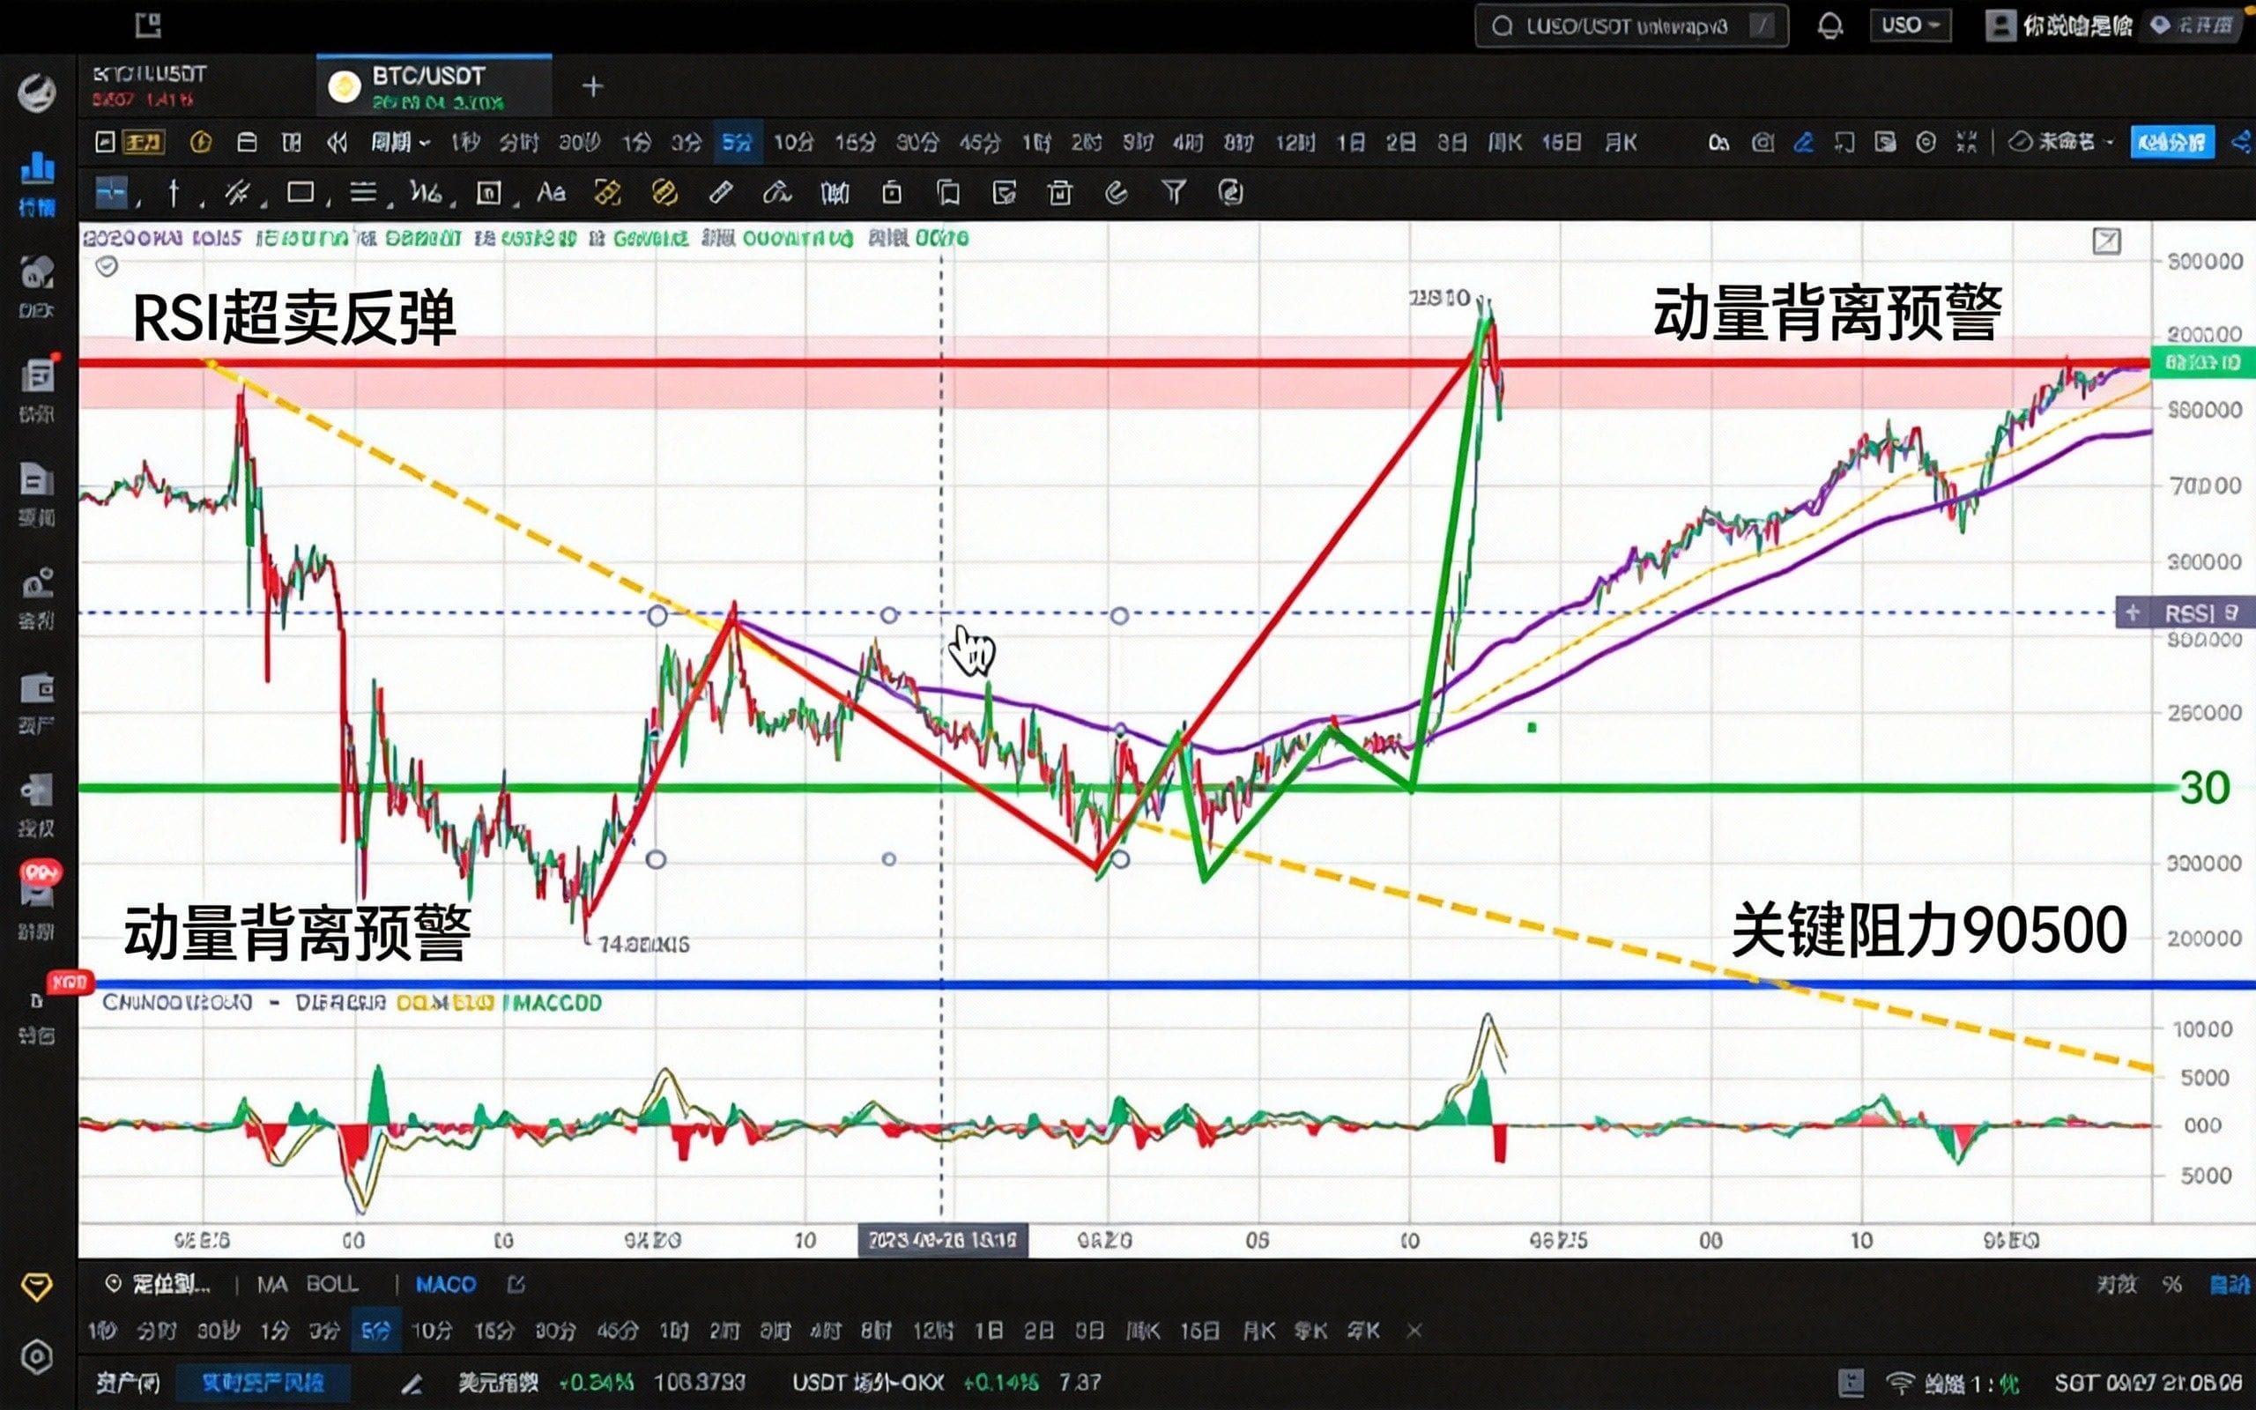Select the Aa text annotation tool
2256x1410 pixels.
point(551,193)
